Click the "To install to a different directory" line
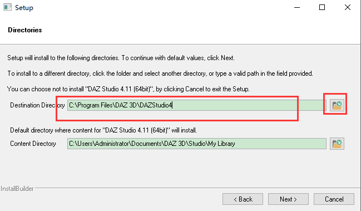The height and width of the screenshot is (211, 361). 160,73
